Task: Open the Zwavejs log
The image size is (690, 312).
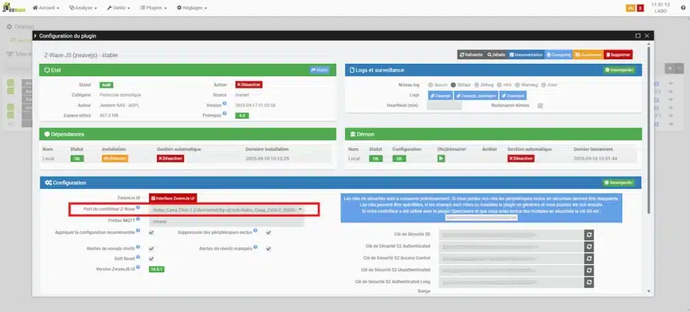Action: pyautogui.click(x=440, y=95)
